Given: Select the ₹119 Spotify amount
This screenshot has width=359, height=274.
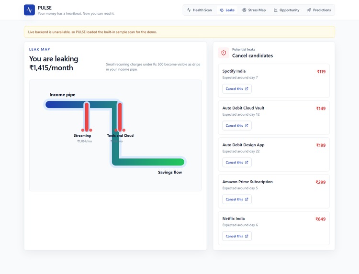Looking at the screenshot, I should [321, 72].
